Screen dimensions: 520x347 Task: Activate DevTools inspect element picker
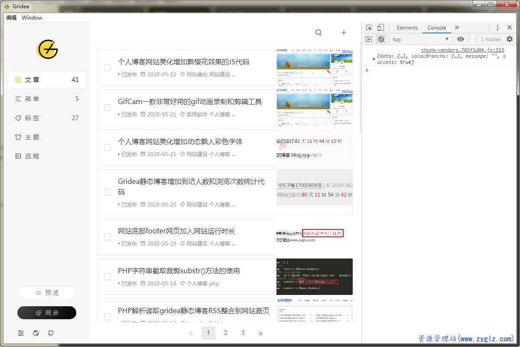(x=369, y=27)
